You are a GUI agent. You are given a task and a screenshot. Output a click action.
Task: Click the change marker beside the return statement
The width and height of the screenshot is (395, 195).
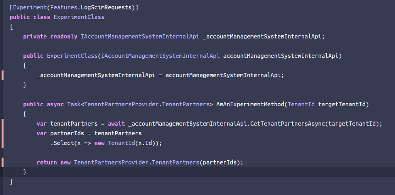pyautogui.click(x=3, y=162)
